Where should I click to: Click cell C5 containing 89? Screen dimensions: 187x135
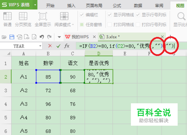73,117
